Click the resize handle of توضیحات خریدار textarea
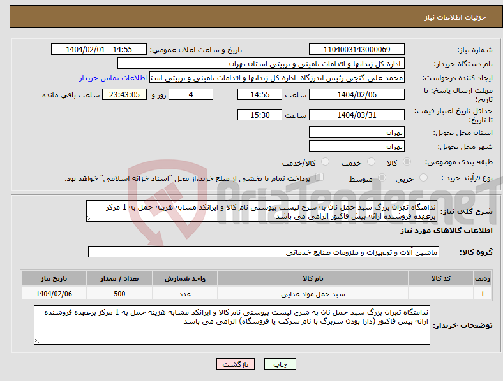The width and height of the screenshot is (503, 381). pos(37,341)
